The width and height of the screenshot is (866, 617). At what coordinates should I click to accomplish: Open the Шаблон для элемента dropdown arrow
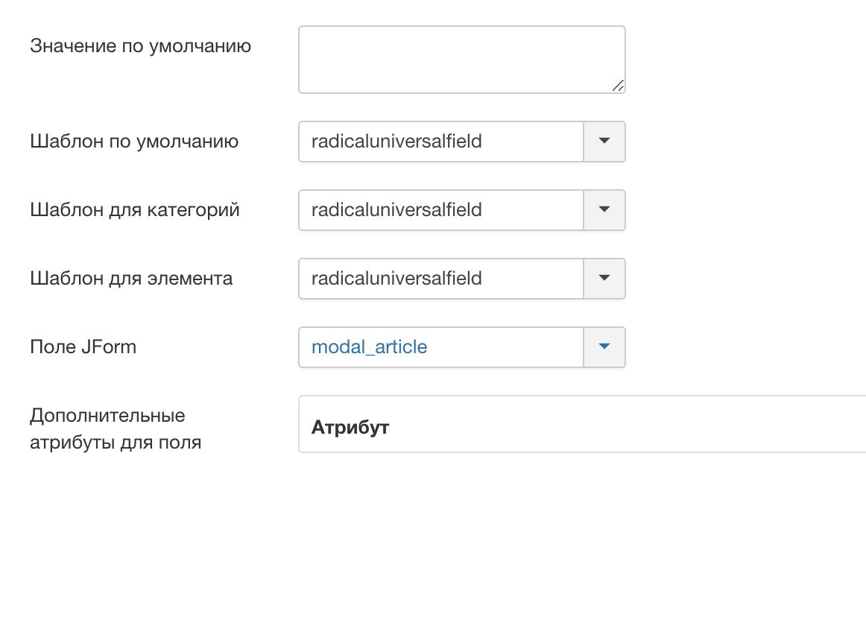click(x=604, y=279)
